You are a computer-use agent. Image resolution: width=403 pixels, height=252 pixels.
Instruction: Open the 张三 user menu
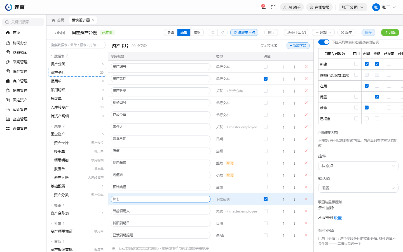pyautogui.click(x=384, y=7)
